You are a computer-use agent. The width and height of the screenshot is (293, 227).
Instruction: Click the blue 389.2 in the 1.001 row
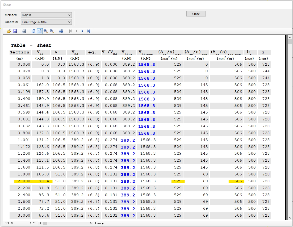128,140
